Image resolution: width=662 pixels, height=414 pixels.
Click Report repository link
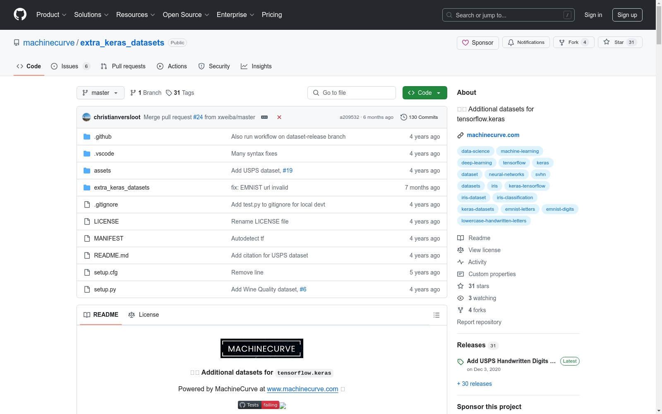tap(479, 322)
